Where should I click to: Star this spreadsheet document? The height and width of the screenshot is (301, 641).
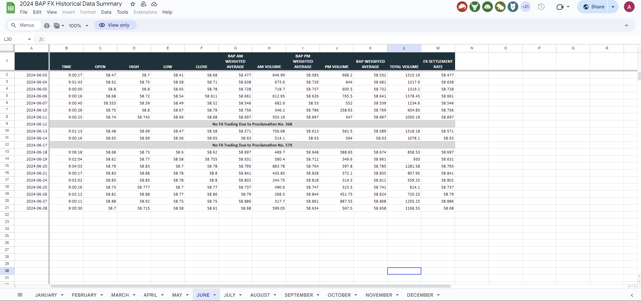pyautogui.click(x=133, y=4)
